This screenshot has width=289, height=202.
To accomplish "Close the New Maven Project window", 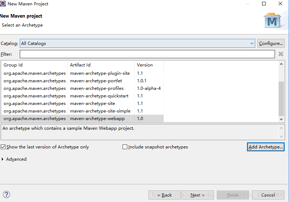I will pyautogui.click(x=280, y=4).
